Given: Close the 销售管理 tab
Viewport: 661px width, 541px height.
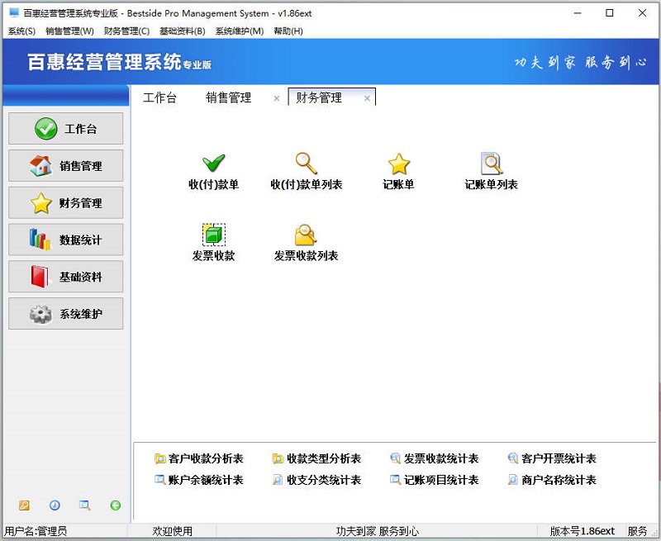Looking at the screenshot, I should point(277,97).
